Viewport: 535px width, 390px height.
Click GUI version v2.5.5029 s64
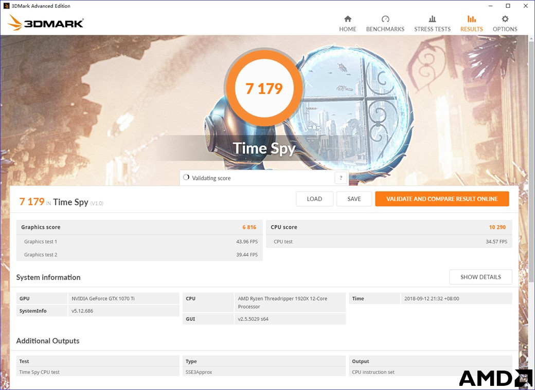pyautogui.click(x=253, y=319)
